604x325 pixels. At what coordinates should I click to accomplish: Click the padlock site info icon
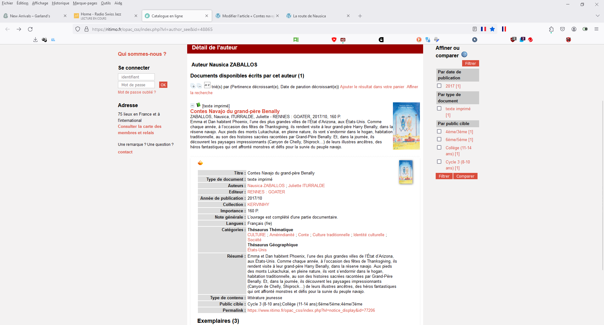pyautogui.click(x=87, y=29)
